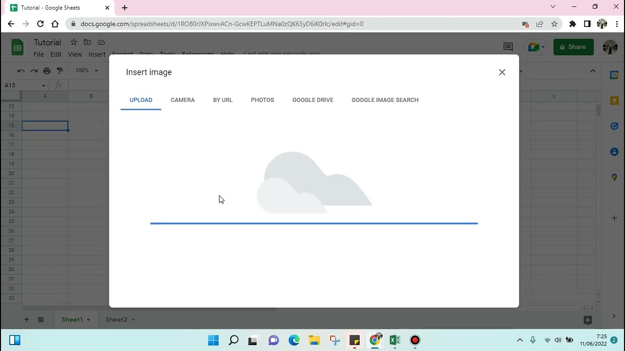Open the 100% zoom dropdown
625x351 pixels.
86,71
